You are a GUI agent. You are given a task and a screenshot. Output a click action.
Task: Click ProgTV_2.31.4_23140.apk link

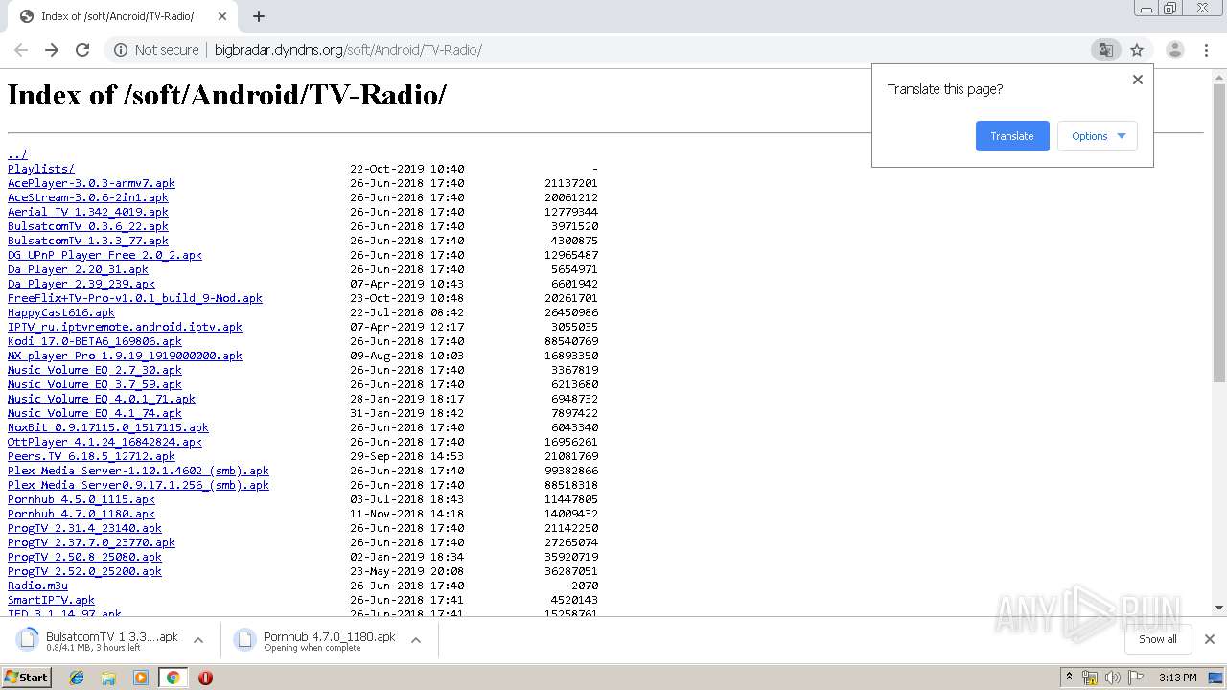point(84,528)
